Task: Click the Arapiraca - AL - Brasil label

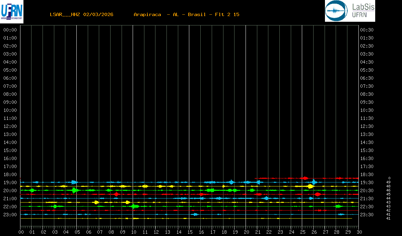Action: tap(186, 14)
